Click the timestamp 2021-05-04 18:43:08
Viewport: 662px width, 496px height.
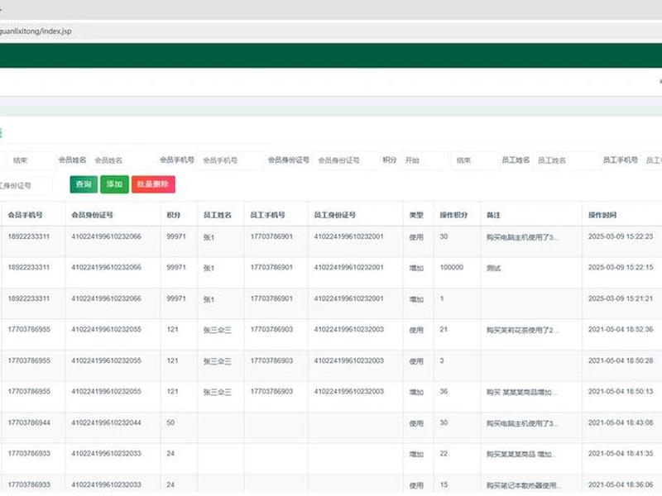click(621, 422)
